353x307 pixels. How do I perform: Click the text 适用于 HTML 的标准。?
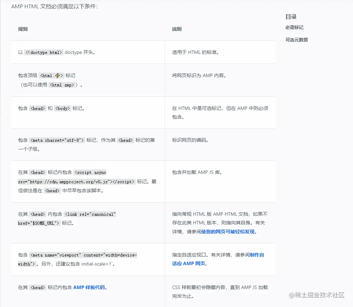(196, 53)
